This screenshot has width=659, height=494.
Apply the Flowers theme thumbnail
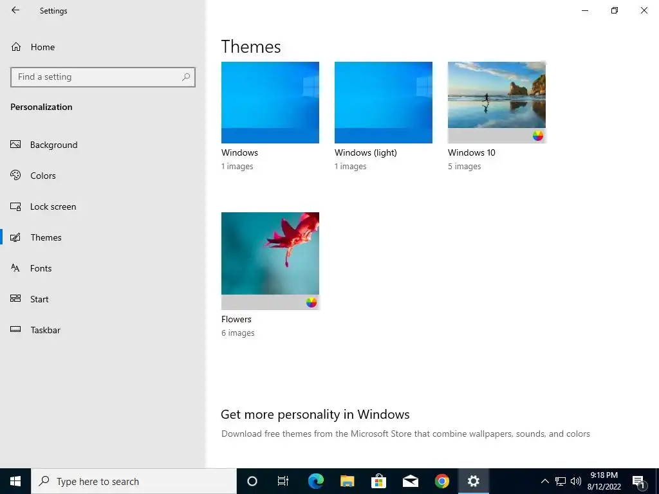coord(270,261)
